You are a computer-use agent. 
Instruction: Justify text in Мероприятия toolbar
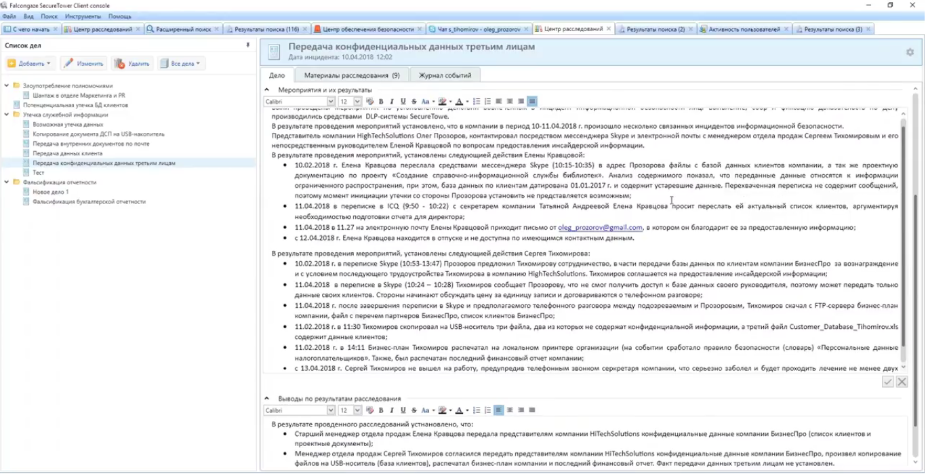(532, 102)
